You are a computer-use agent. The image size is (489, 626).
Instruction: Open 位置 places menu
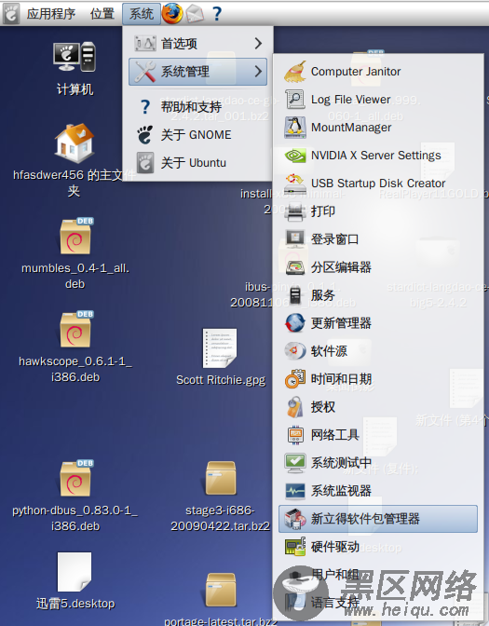(x=102, y=14)
